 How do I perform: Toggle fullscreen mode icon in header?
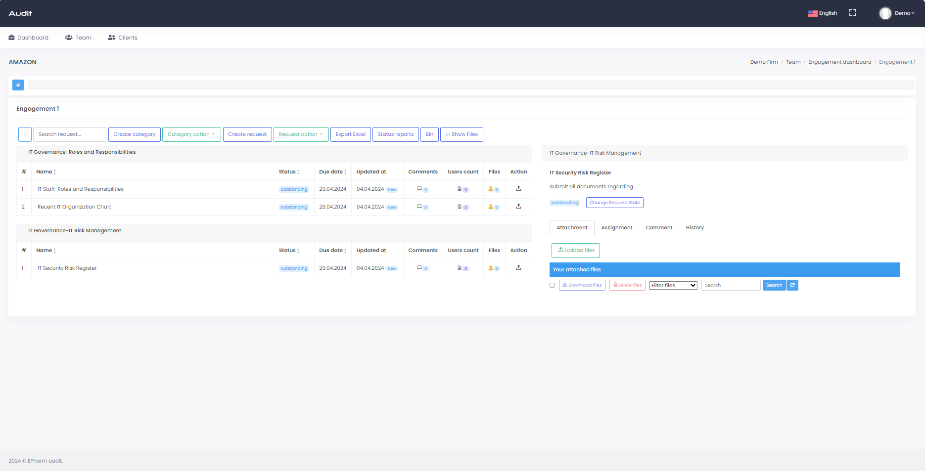pos(852,13)
